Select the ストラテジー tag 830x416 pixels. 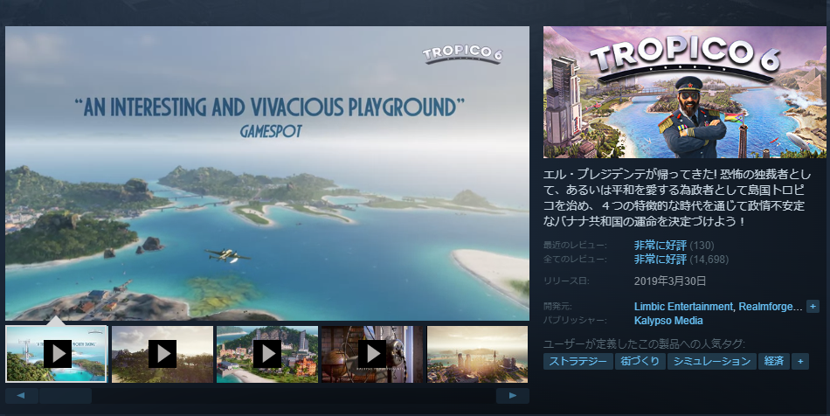(578, 362)
